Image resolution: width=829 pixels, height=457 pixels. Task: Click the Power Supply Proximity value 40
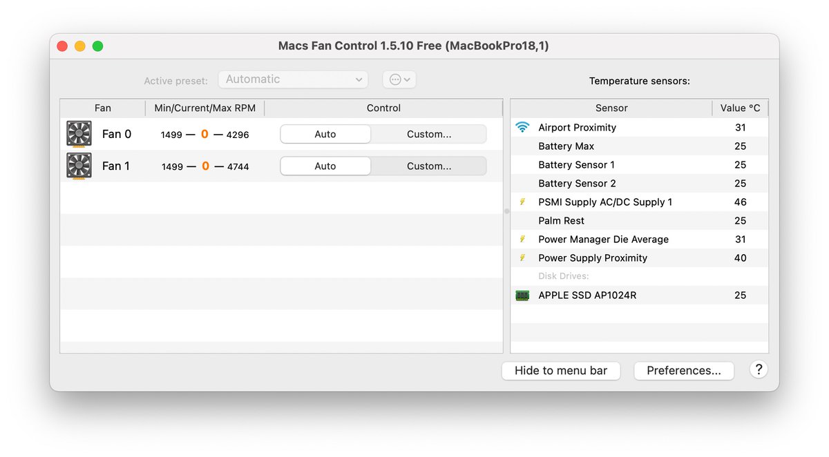(x=741, y=257)
